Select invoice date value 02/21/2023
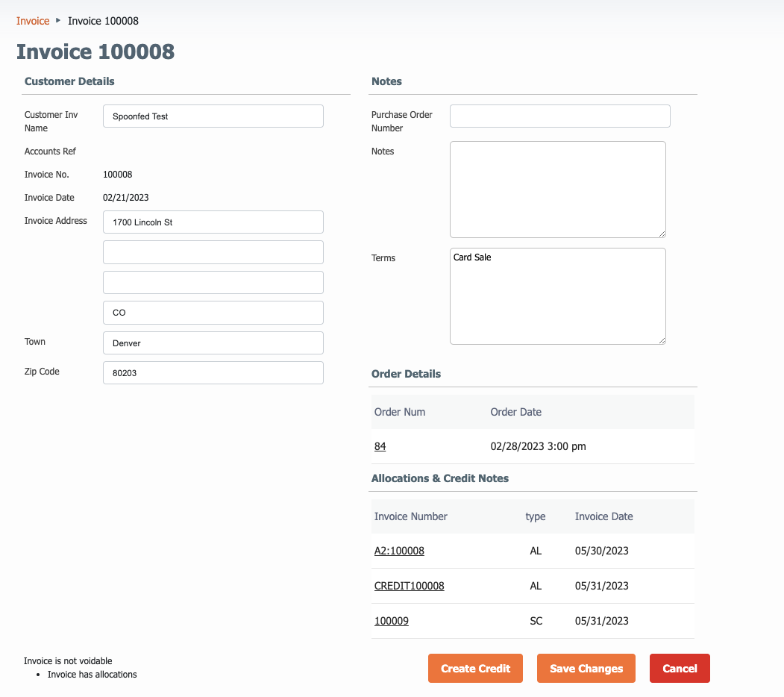The image size is (784, 697). point(126,198)
